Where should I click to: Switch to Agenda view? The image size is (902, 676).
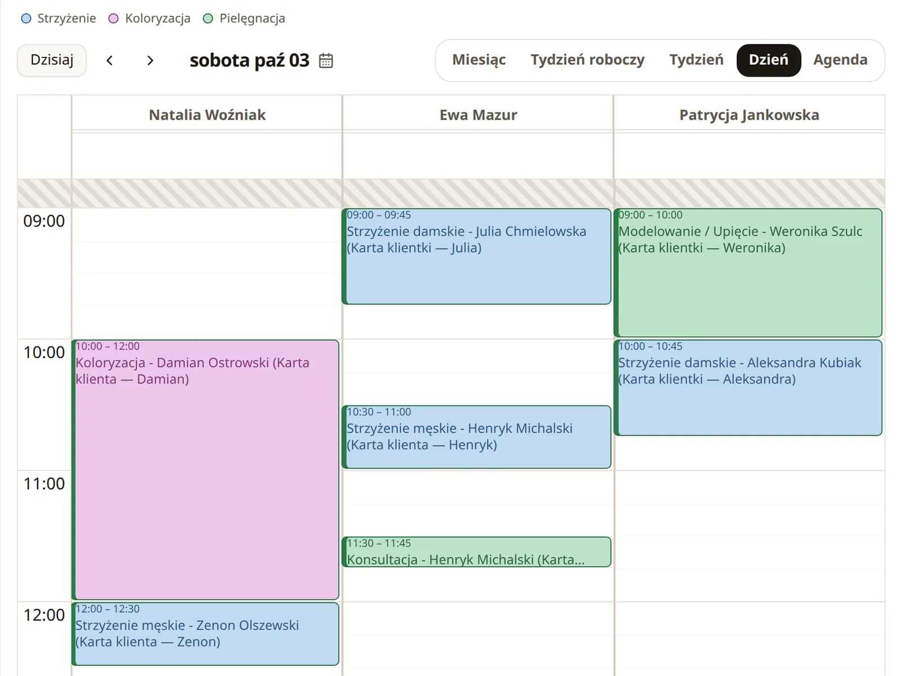[x=840, y=60]
